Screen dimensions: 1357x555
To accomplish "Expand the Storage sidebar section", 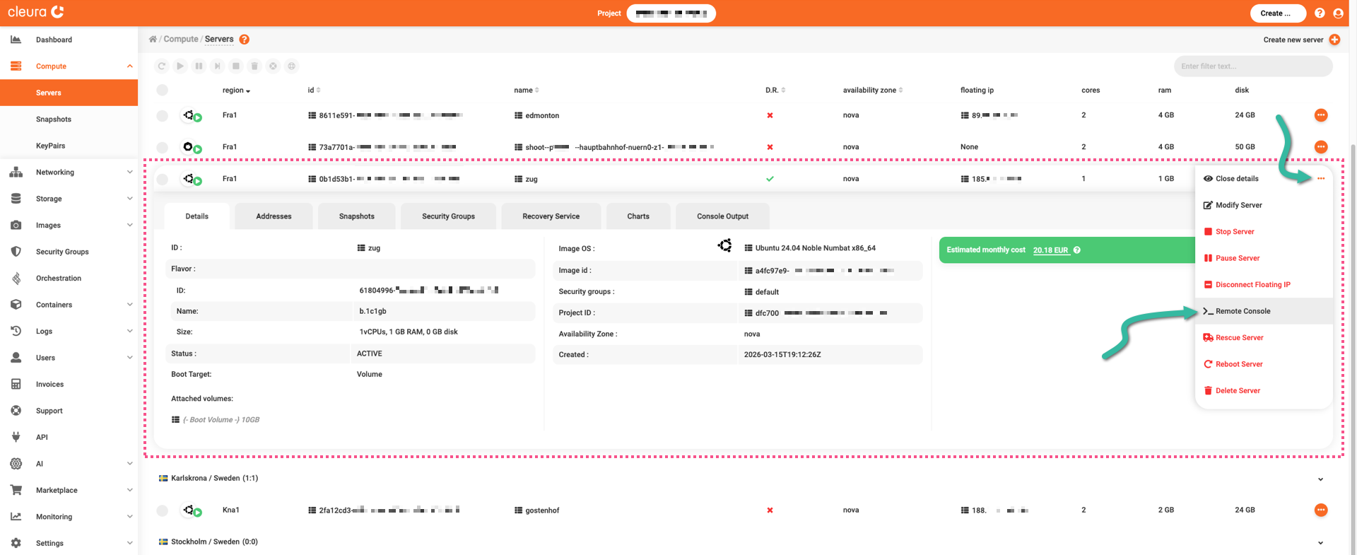I will click(x=129, y=199).
